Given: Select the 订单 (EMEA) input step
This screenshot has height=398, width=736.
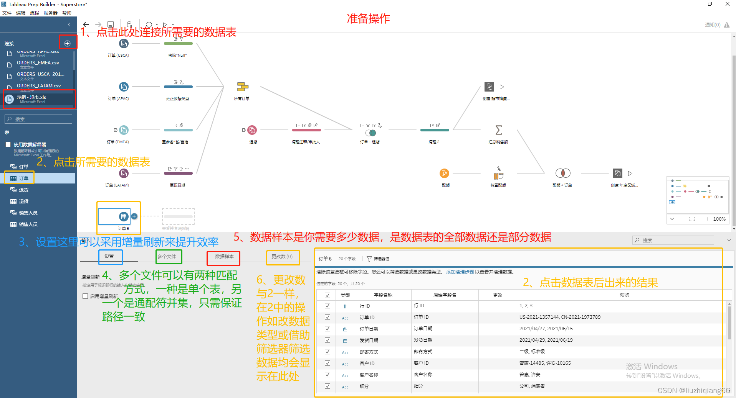Looking at the screenshot, I should coord(124,130).
